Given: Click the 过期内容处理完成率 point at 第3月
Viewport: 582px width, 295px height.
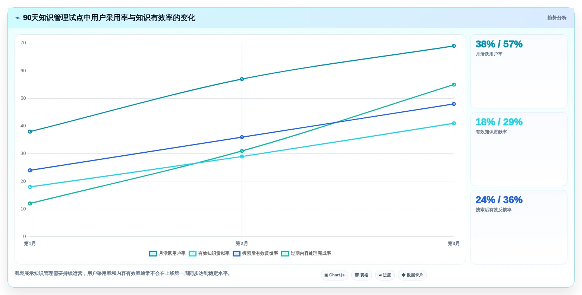Looking at the screenshot, I should click(454, 85).
